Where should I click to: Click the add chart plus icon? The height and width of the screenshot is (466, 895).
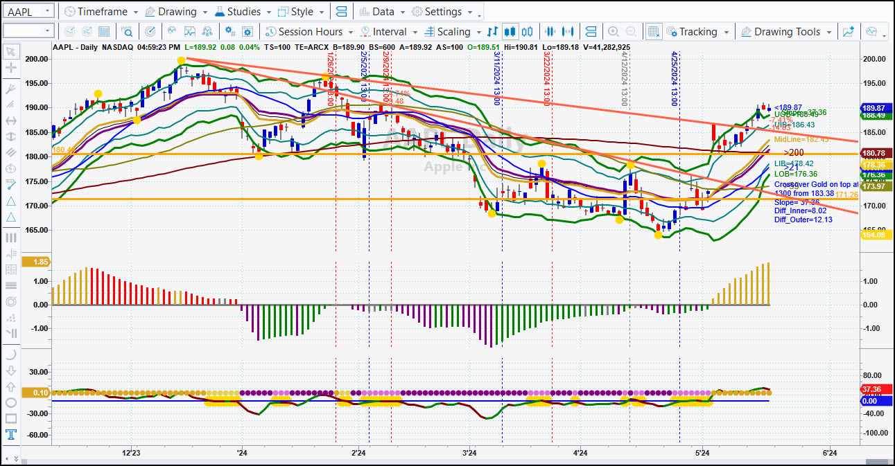click(x=849, y=32)
